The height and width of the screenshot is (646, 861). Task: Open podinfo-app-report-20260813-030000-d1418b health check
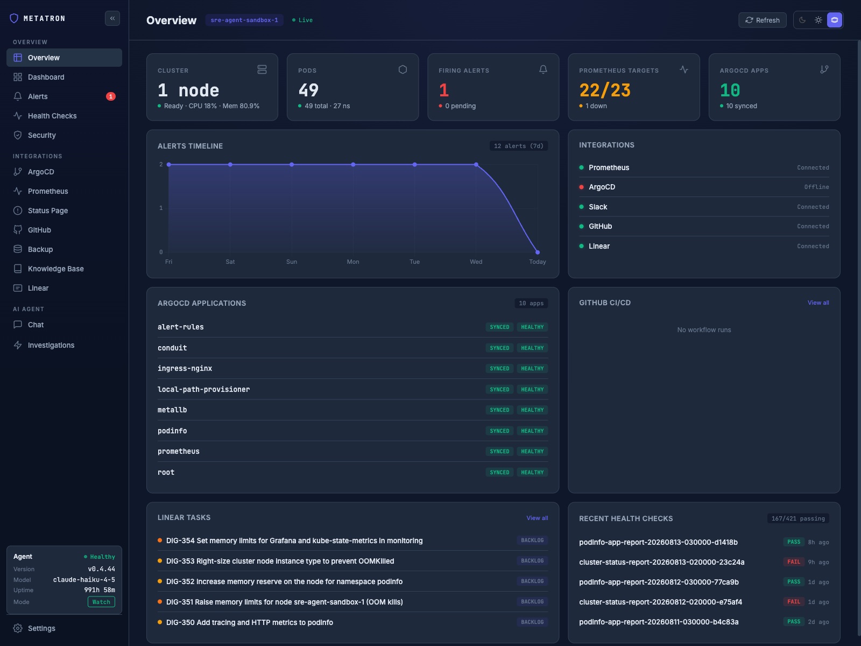point(704,542)
